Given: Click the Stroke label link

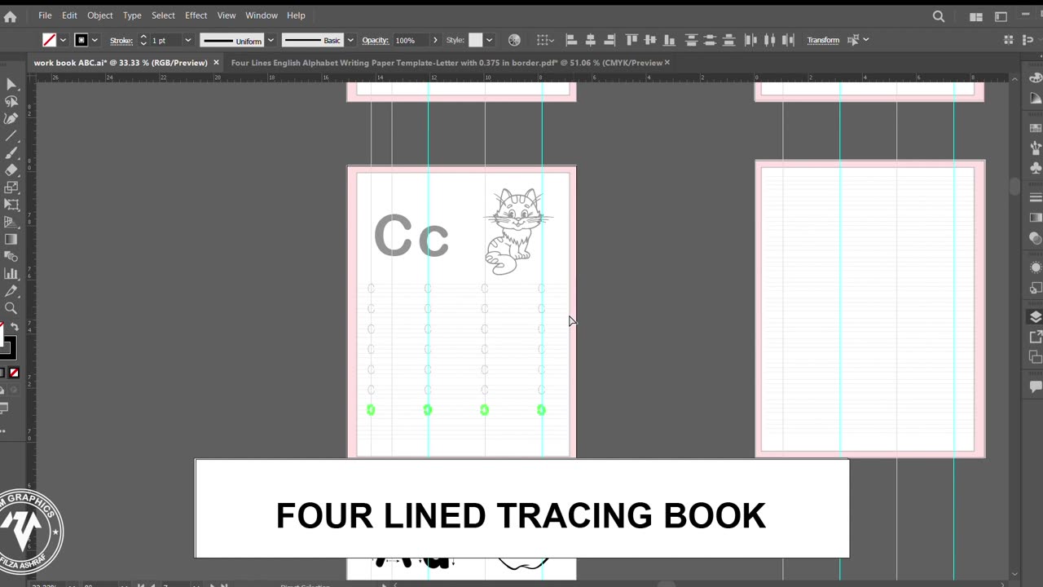Looking at the screenshot, I should pos(121,40).
